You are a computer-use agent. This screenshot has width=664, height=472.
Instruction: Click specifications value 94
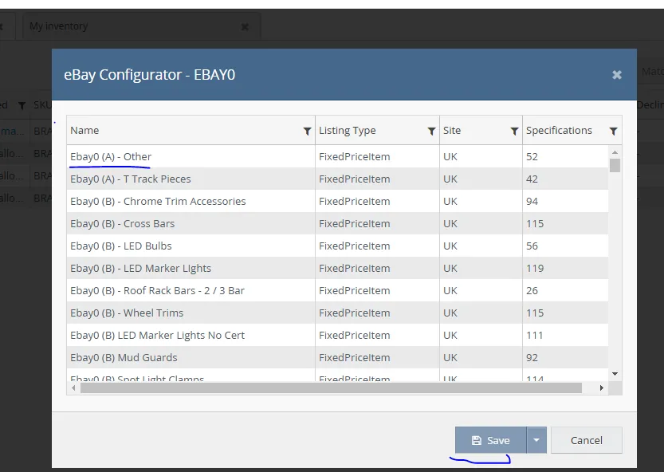532,201
